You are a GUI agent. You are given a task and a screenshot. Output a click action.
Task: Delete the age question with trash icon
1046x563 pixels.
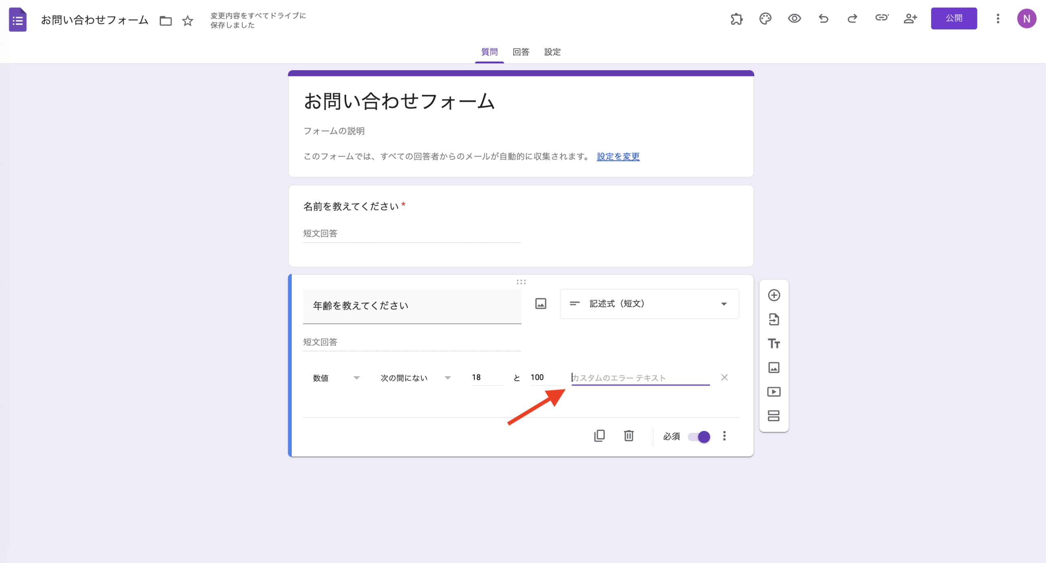tap(628, 436)
